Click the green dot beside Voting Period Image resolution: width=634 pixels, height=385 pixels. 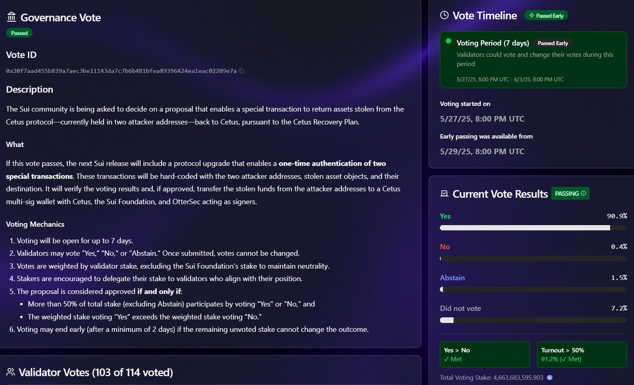point(449,41)
